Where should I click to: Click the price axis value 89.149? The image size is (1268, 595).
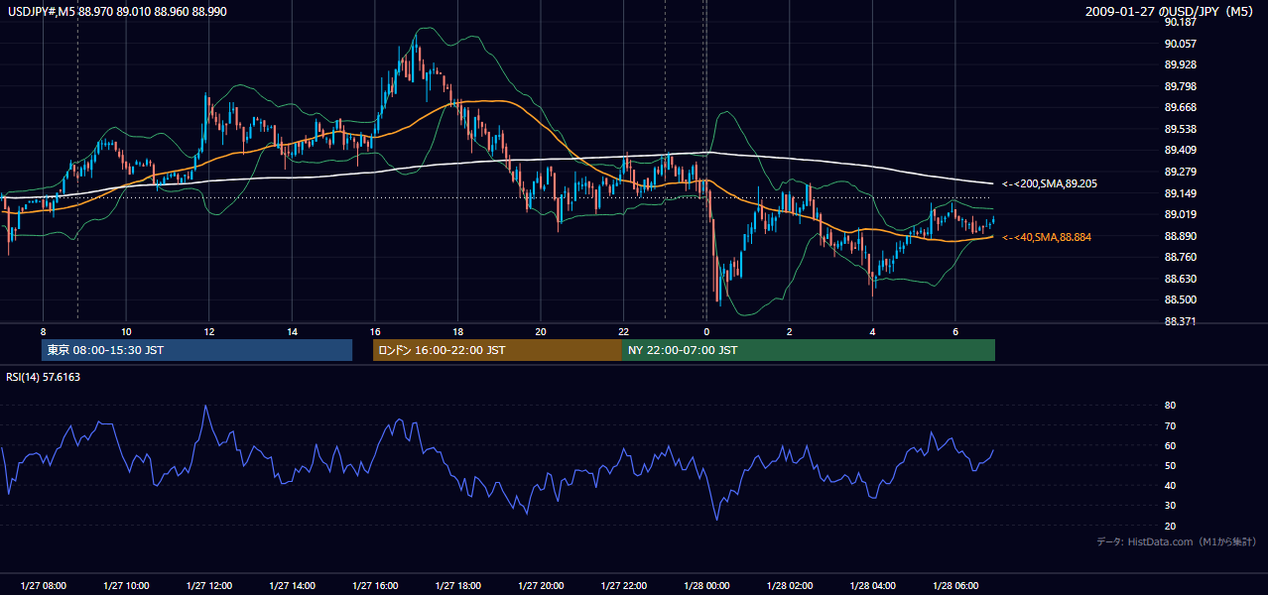click(x=1181, y=193)
